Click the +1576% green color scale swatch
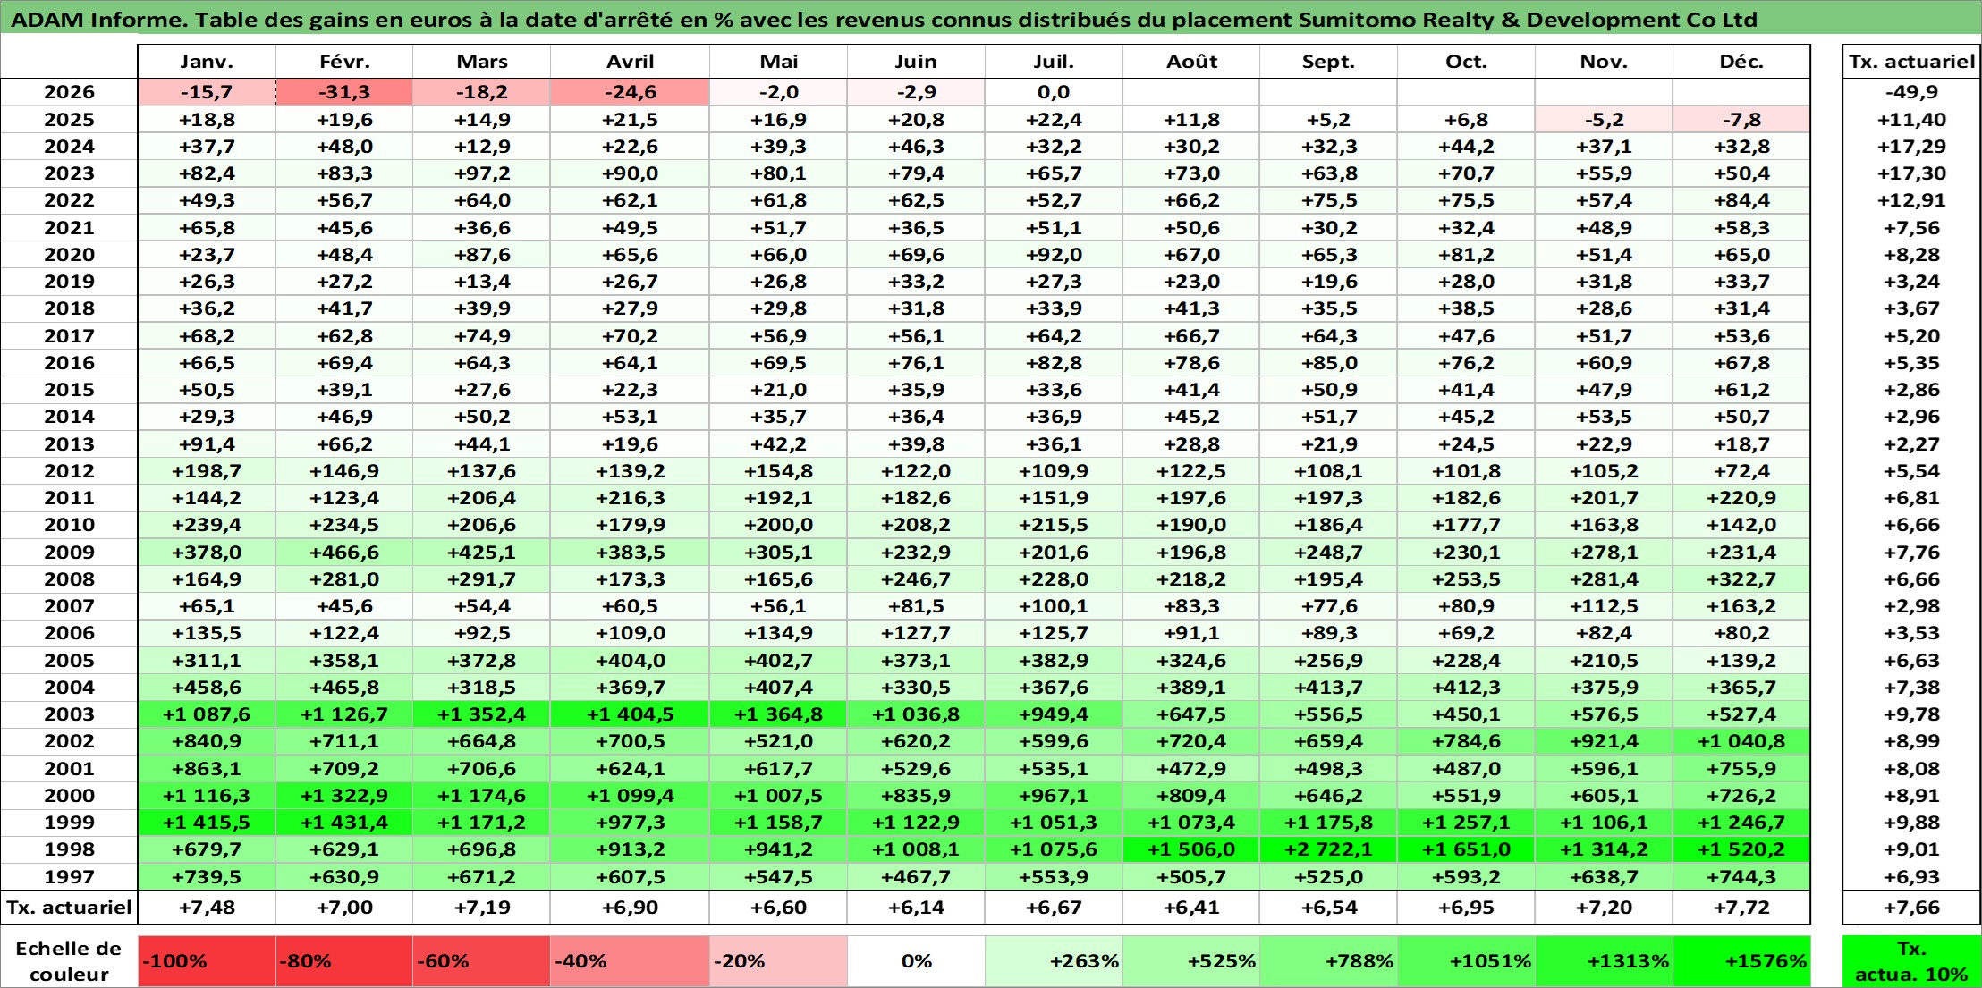This screenshot has height=988, width=1982. (x=1741, y=961)
